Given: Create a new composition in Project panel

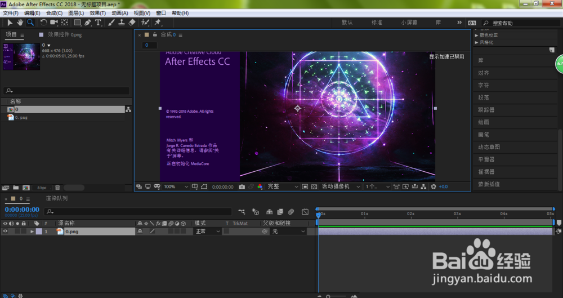Looking at the screenshot, I should pos(26,188).
